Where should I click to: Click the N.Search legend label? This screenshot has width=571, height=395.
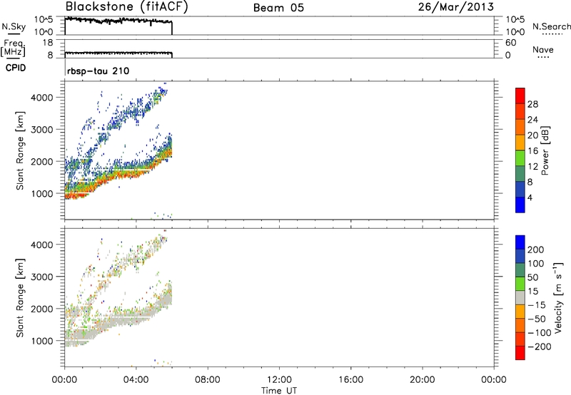[x=551, y=26]
